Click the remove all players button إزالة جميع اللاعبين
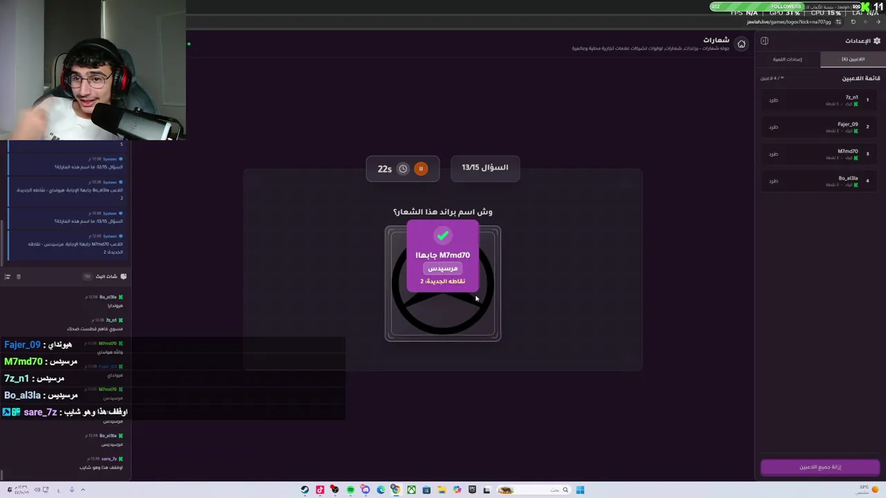 pos(820,467)
